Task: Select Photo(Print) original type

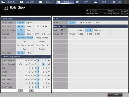Action: click(42, 38)
